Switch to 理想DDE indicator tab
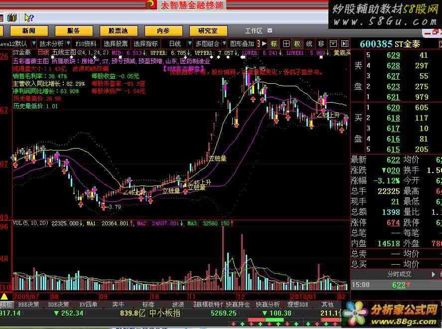Screen dimensions: 442x329 [297, 305]
